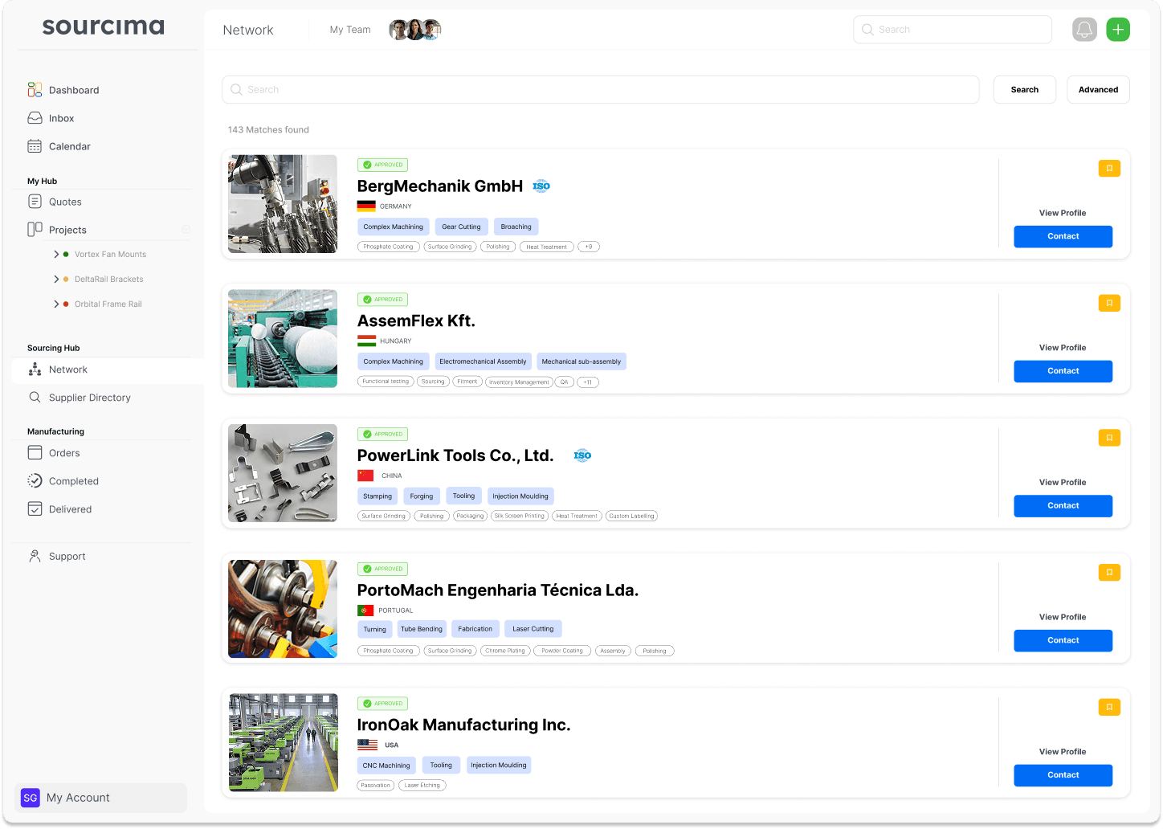1163x829 pixels.
Task: Click the sourcima logo
Action: (x=103, y=27)
